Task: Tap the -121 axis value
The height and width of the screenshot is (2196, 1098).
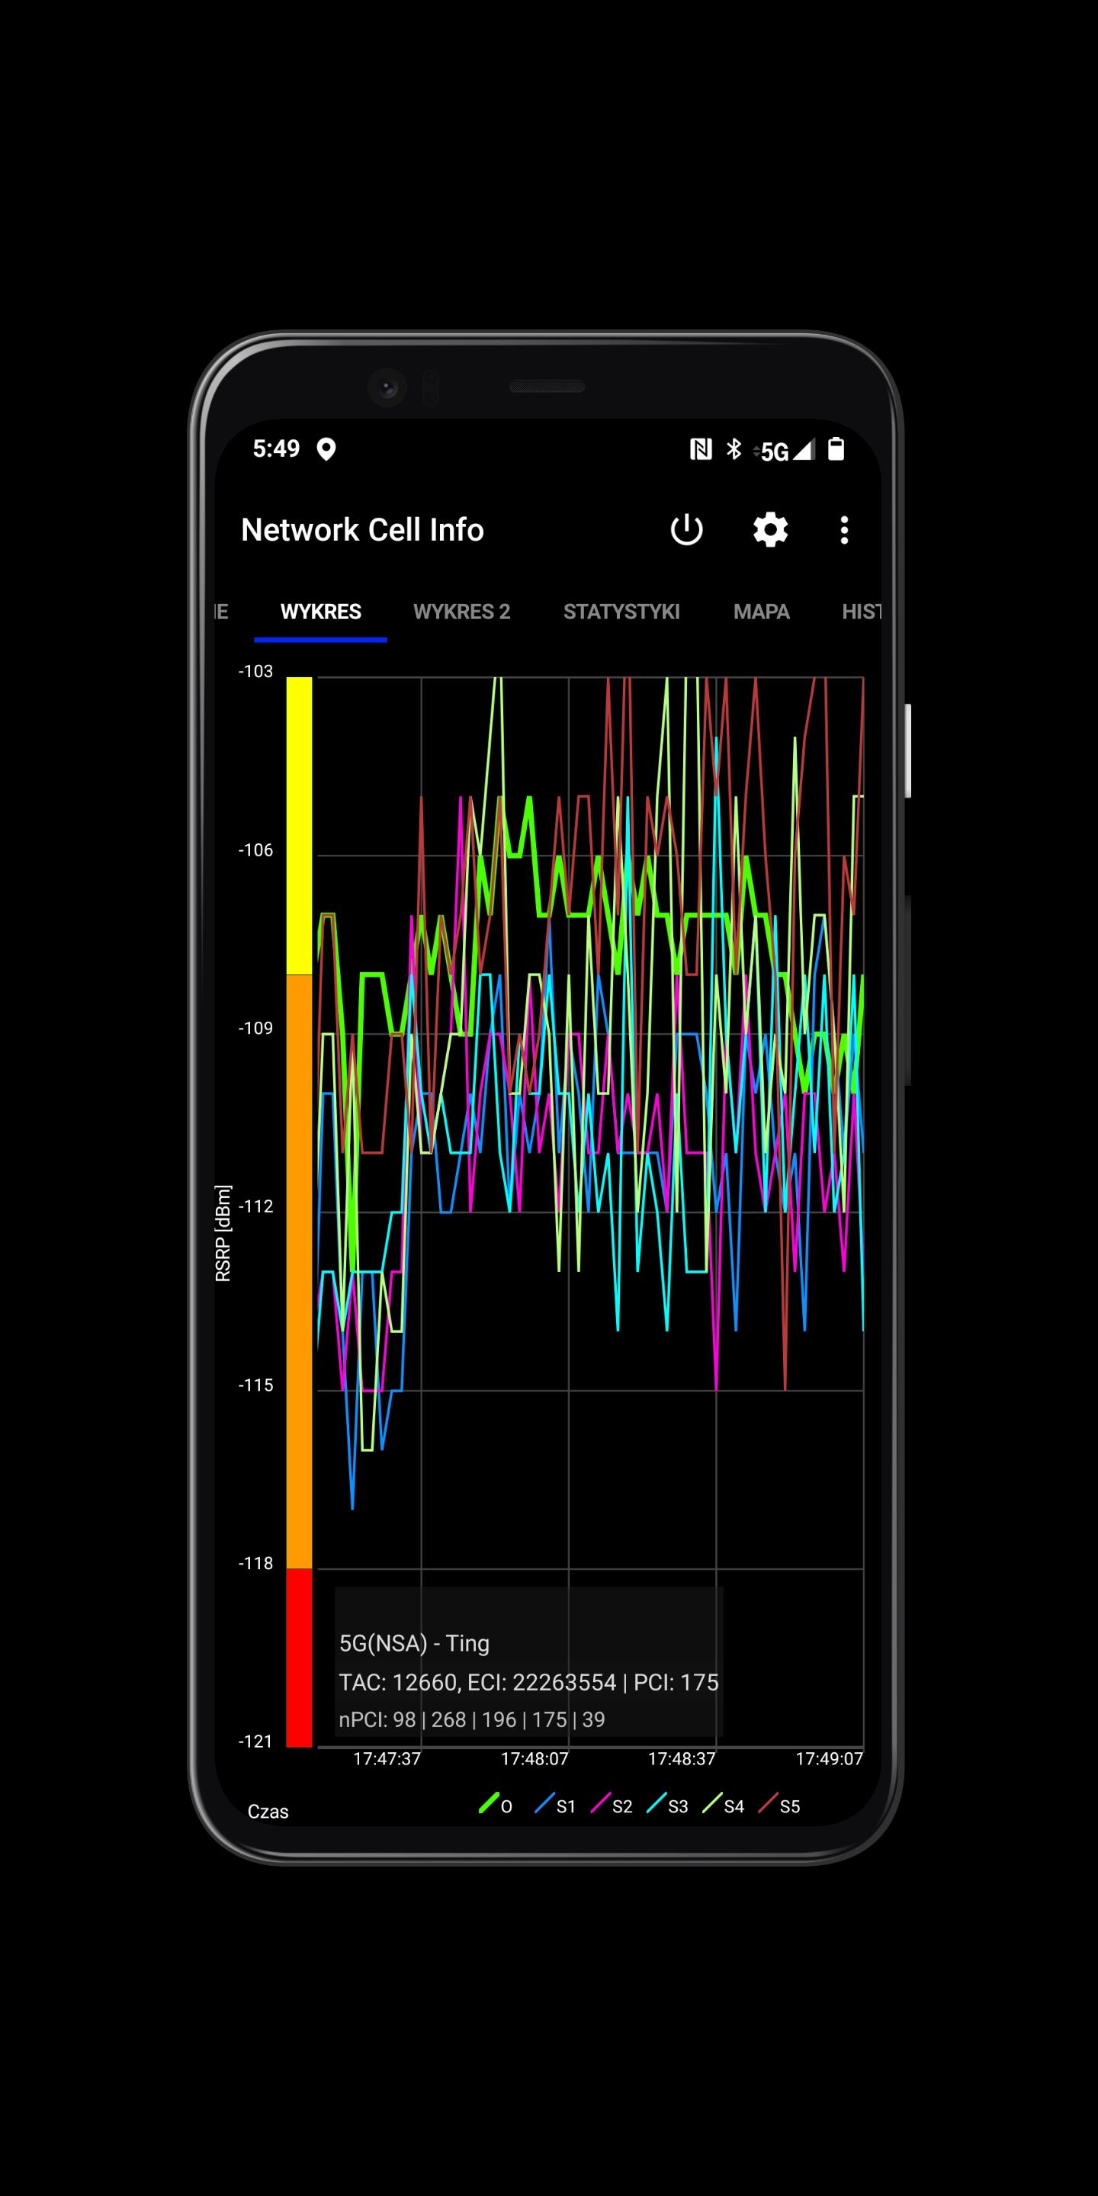Action: click(x=255, y=1742)
